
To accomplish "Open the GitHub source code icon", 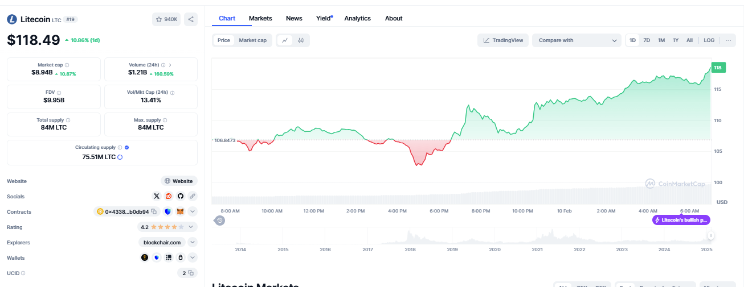I will (x=181, y=196).
